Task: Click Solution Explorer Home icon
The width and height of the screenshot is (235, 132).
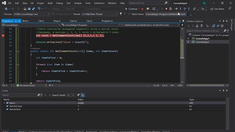Action: point(197,26)
